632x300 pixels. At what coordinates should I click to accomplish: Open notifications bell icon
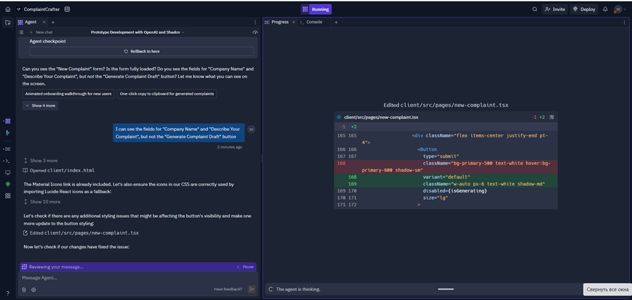click(x=605, y=9)
